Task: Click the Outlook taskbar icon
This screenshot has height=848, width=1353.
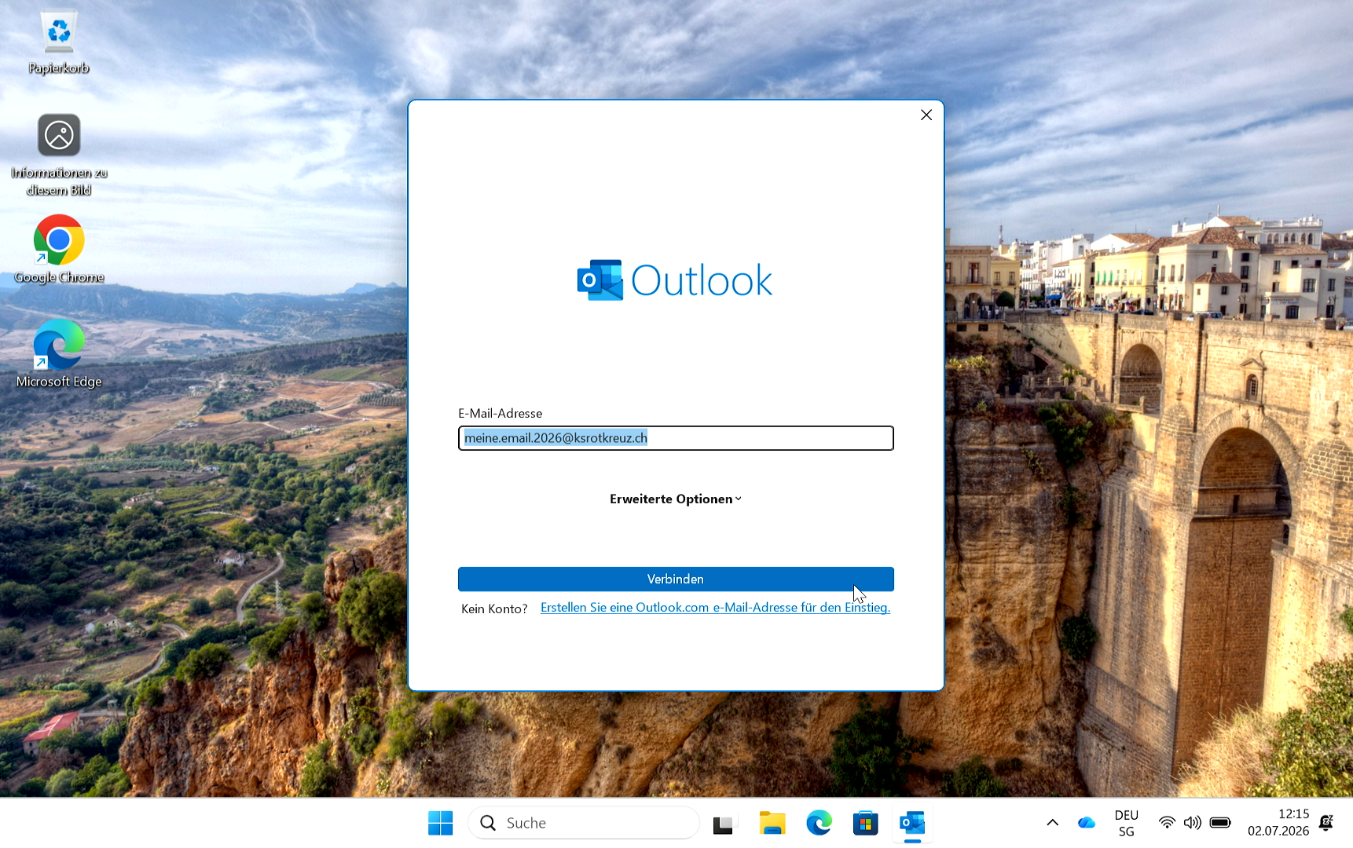Action: [x=912, y=823]
